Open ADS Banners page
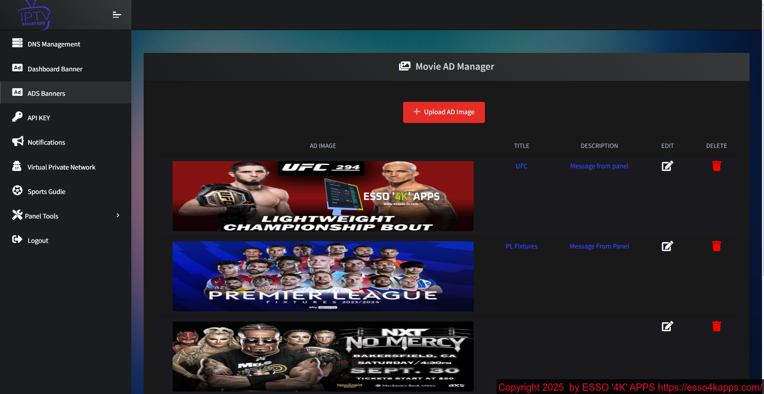 click(x=65, y=93)
